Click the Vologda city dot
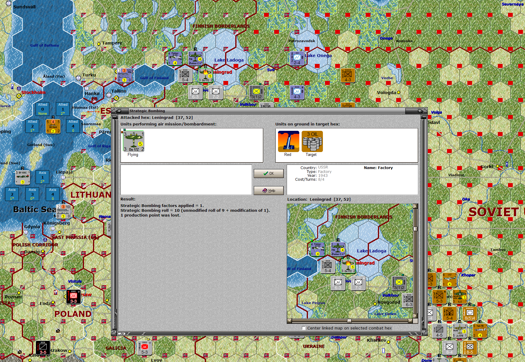 pos(399,93)
